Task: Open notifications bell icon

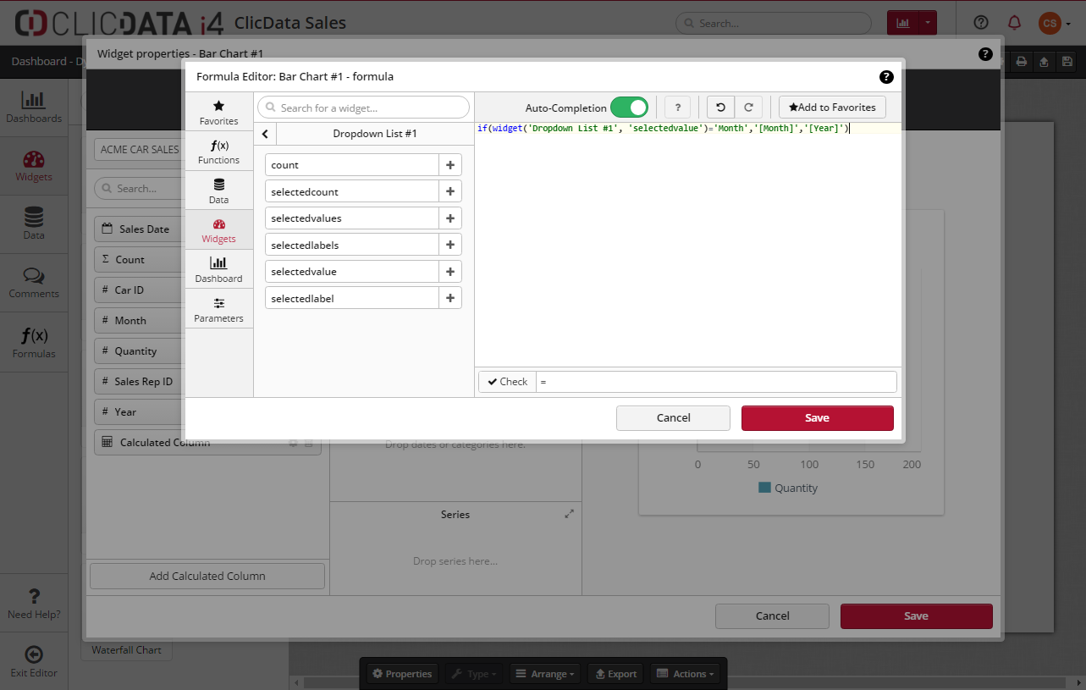Action: click(x=1014, y=23)
